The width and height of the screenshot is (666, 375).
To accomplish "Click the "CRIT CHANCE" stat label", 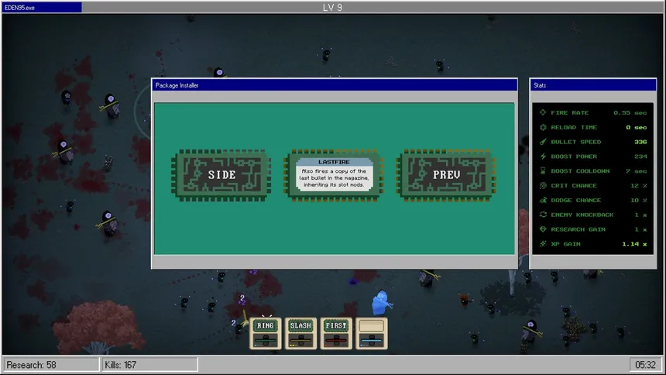I will pos(574,185).
